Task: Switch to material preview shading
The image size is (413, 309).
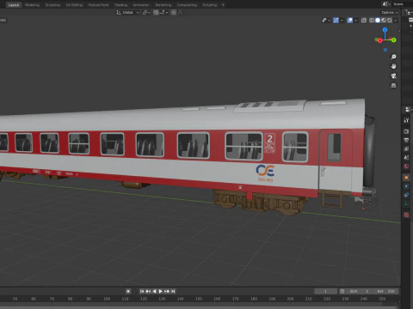Action: (384, 21)
